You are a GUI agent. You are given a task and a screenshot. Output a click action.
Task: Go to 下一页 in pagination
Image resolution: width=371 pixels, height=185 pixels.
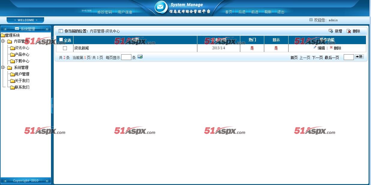(317, 58)
